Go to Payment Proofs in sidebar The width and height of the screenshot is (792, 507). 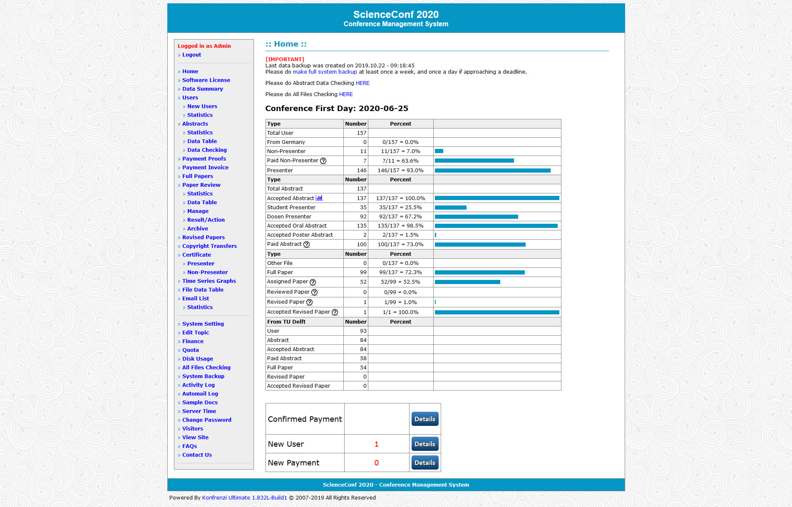(x=204, y=159)
